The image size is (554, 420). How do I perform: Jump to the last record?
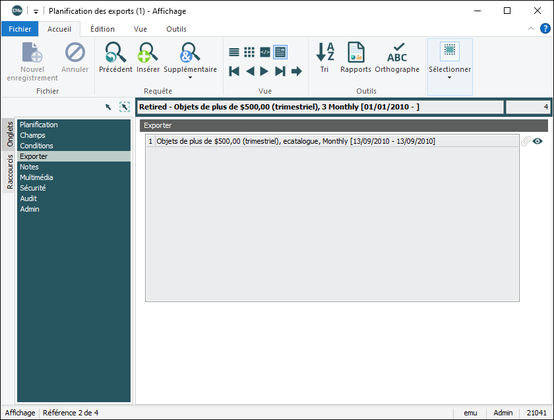(x=280, y=71)
